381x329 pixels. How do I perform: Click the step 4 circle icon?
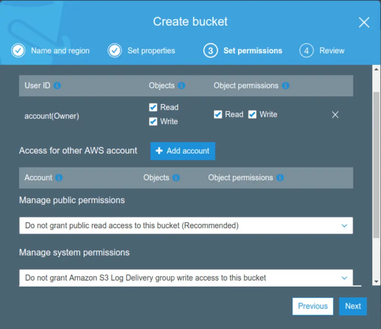coord(307,51)
